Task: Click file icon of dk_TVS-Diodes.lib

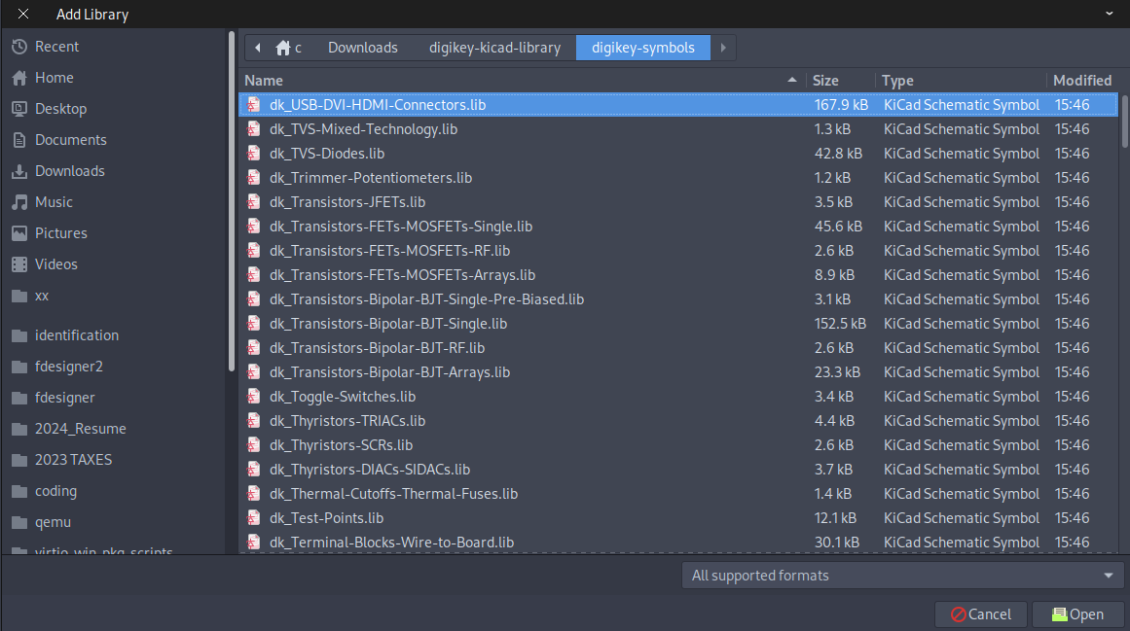Action: pyautogui.click(x=253, y=154)
